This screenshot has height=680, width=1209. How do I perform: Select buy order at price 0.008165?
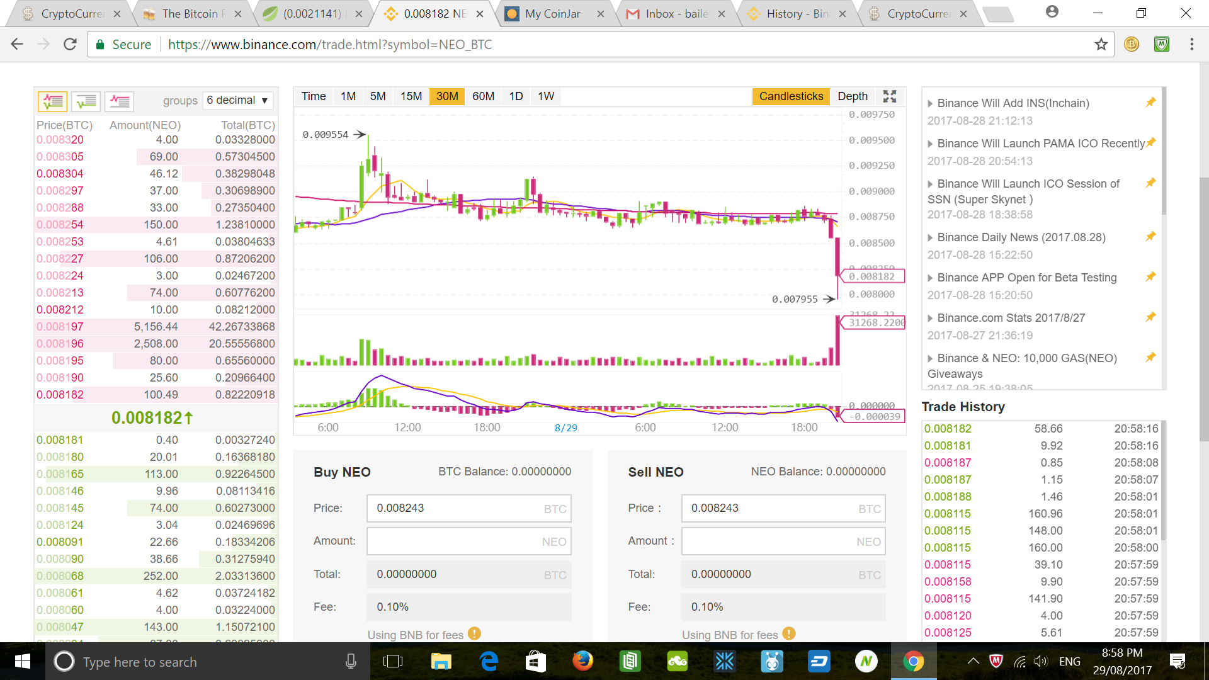(156, 474)
